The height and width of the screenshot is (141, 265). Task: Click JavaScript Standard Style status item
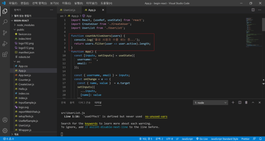click(x=224, y=139)
